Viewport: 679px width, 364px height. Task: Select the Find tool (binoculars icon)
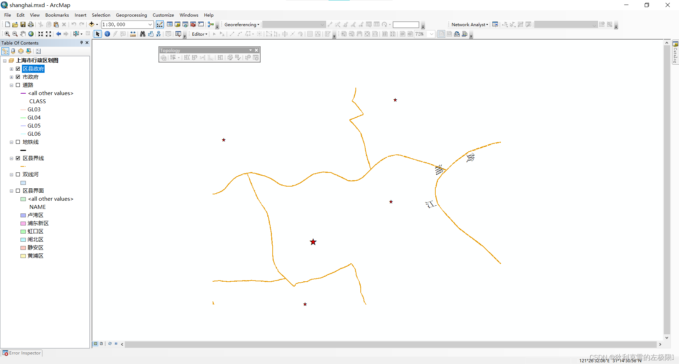[143, 34]
